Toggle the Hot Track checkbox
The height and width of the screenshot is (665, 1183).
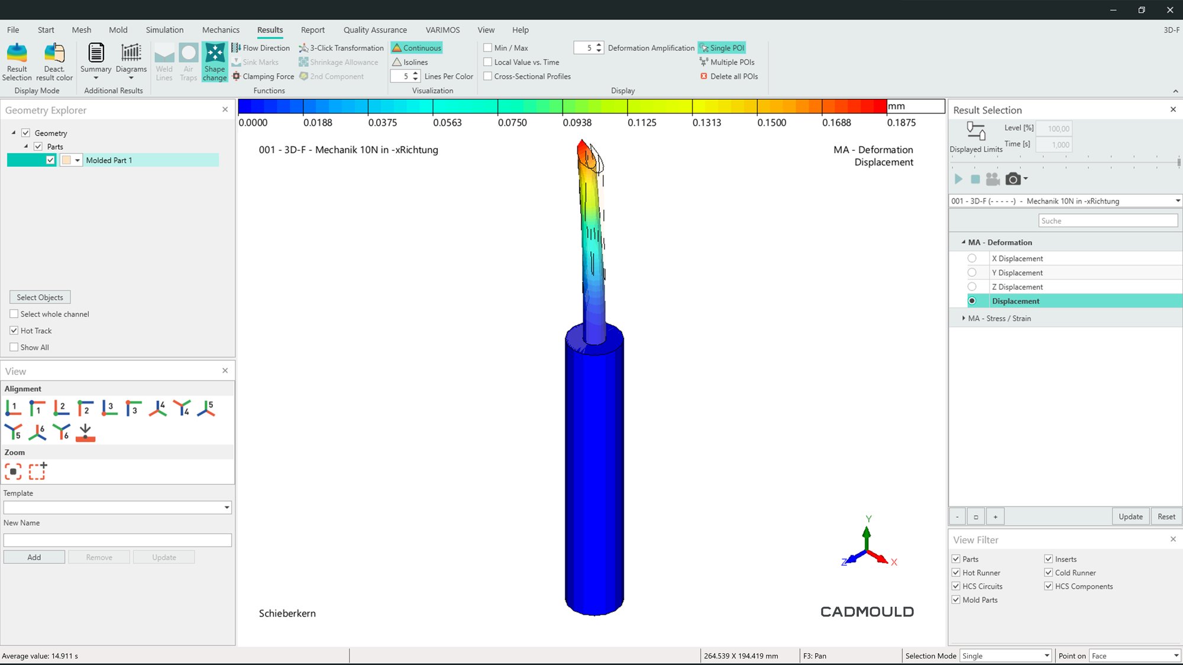[x=14, y=331]
